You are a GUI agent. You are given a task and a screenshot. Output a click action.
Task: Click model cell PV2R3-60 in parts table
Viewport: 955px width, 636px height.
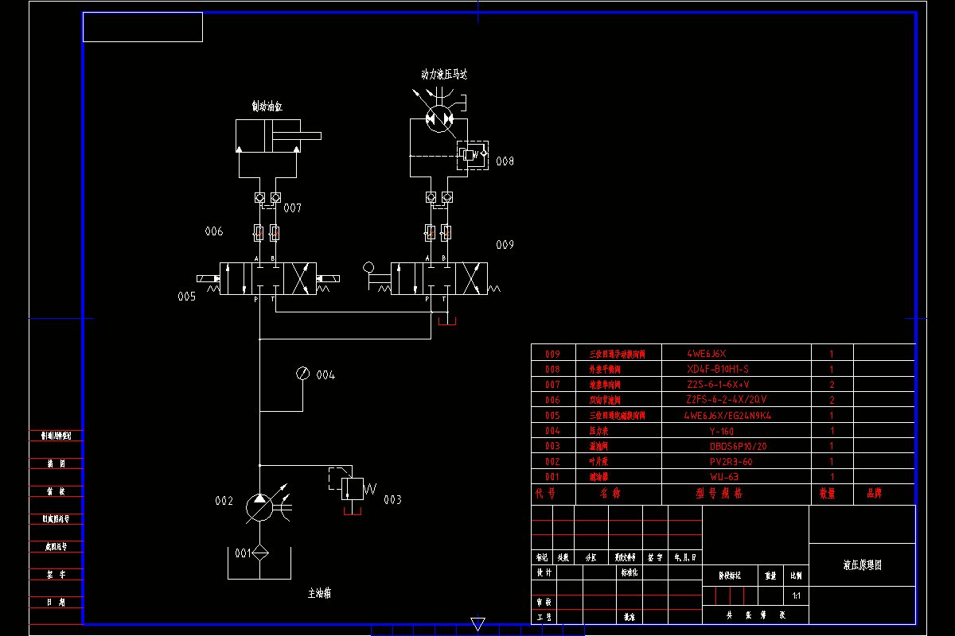(x=731, y=462)
